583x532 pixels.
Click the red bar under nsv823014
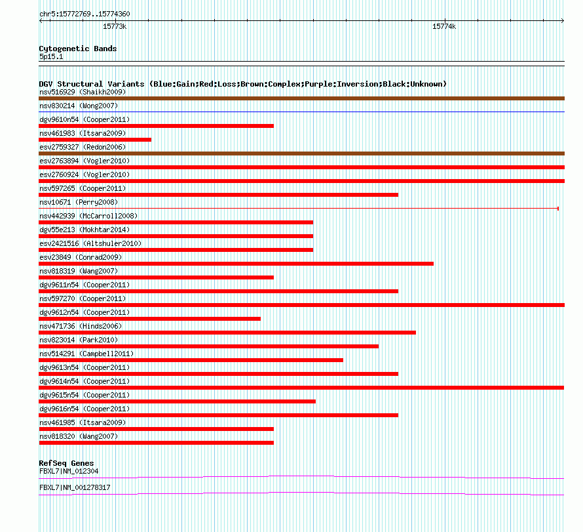tap(208, 346)
